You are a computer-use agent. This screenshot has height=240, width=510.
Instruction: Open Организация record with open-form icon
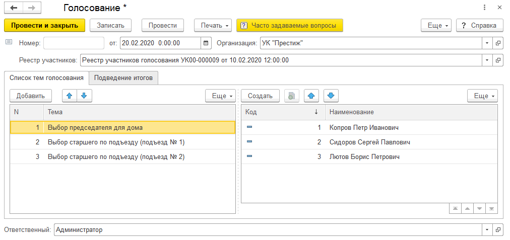[x=498, y=43]
